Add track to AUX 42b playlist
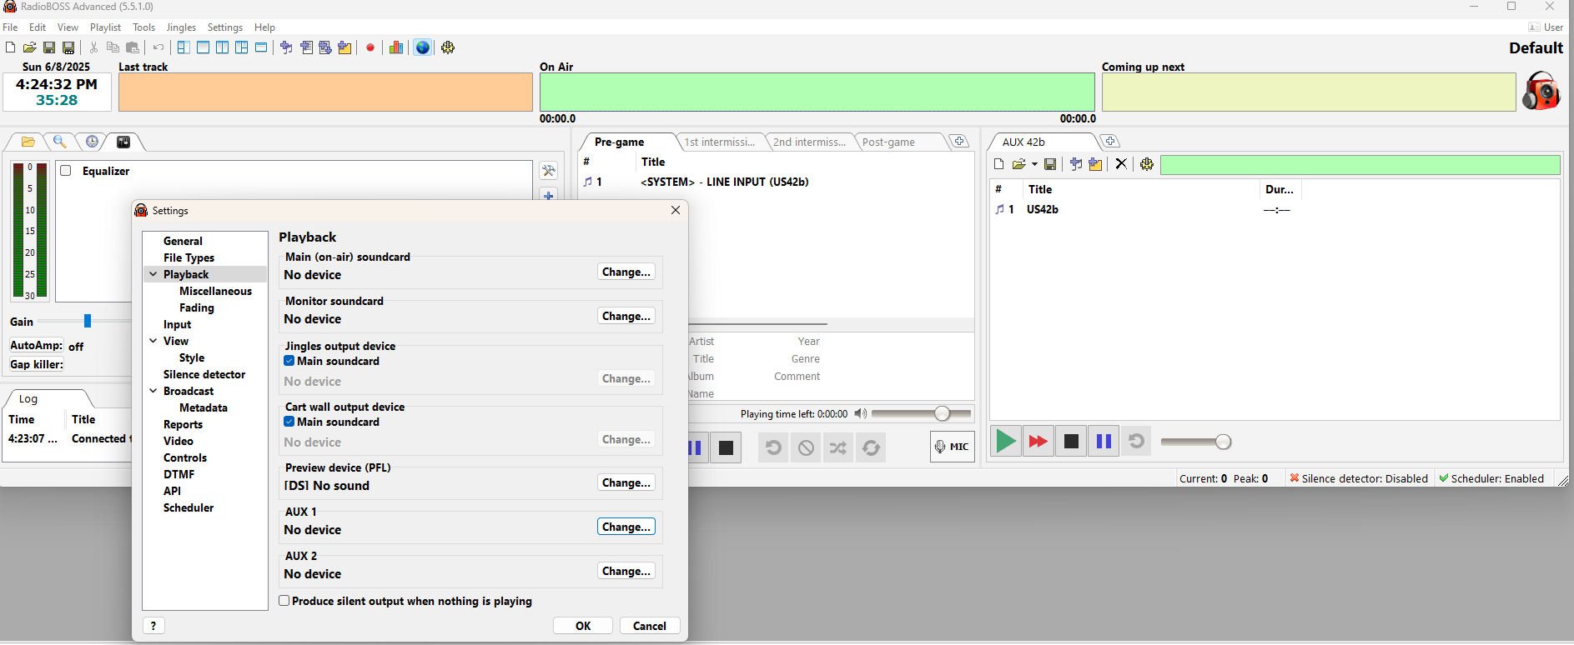 [1076, 164]
